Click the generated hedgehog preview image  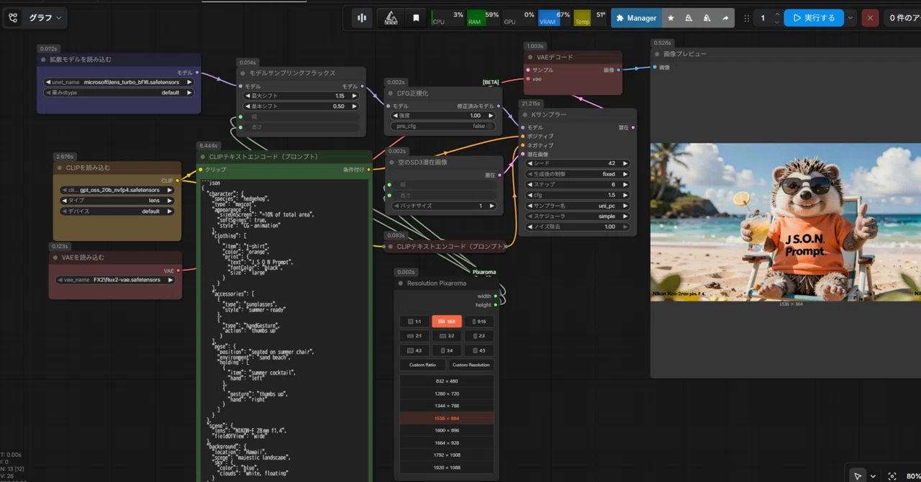point(786,222)
